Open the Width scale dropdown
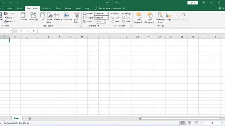Screen dimensions: 225x126 click(x=107, y=14)
